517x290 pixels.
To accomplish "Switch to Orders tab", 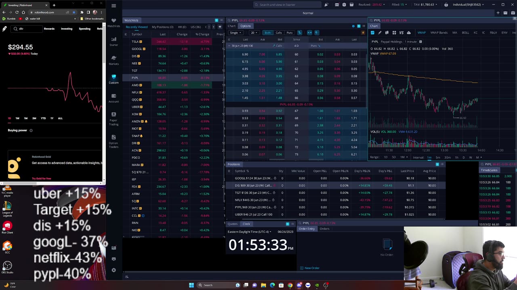I will [x=324, y=229].
